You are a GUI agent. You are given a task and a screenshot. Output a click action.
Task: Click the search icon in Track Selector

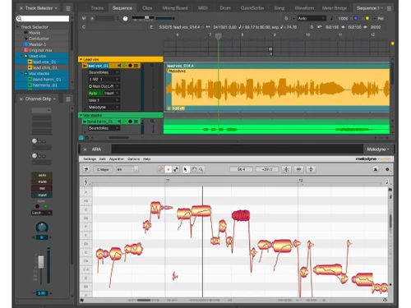click(x=19, y=18)
